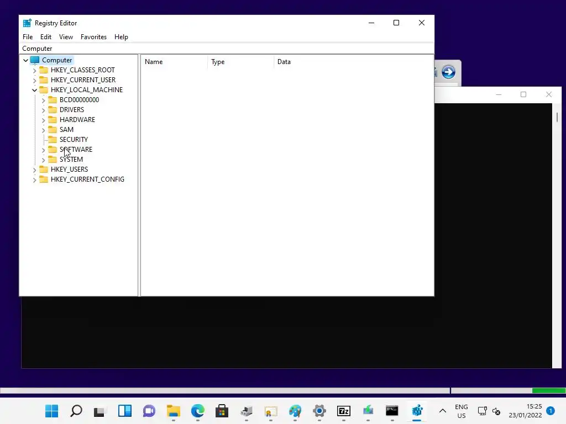This screenshot has width=566, height=424.
Task: Expand the HARDWARE key arrow
Action: [x=43, y=120]
